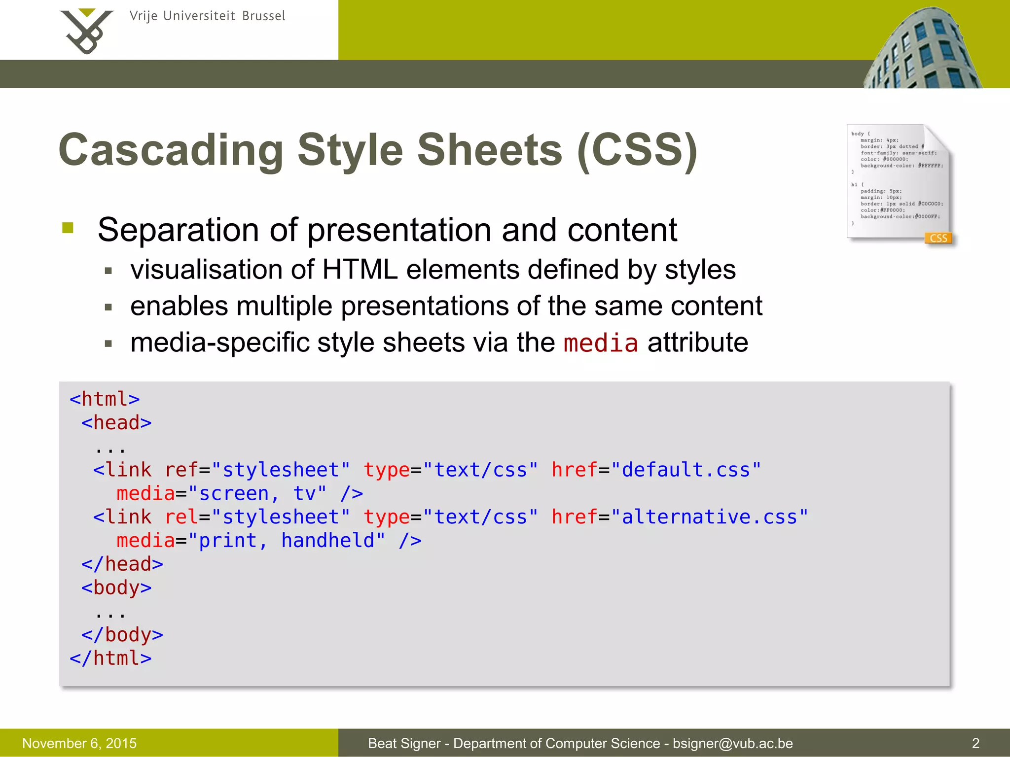Click the href="alternative.css" attribute in code

pos(680,517)
